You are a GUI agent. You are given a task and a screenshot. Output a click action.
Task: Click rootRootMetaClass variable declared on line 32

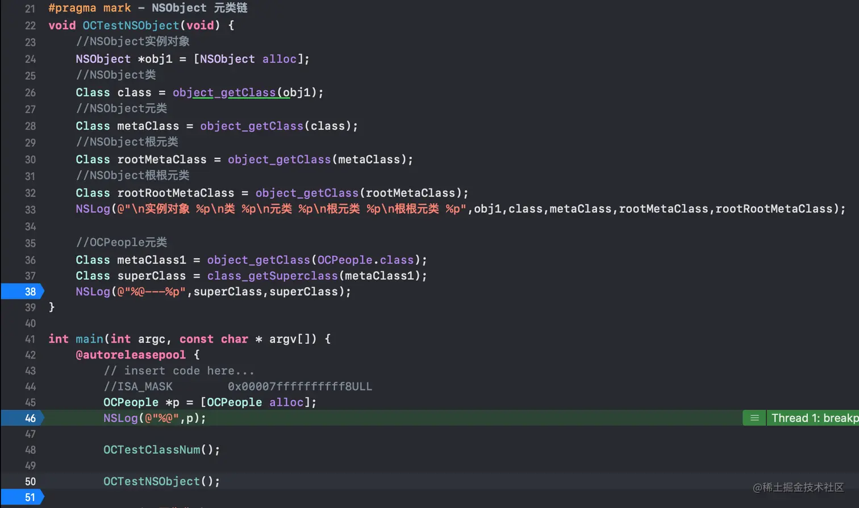point(176,193)
